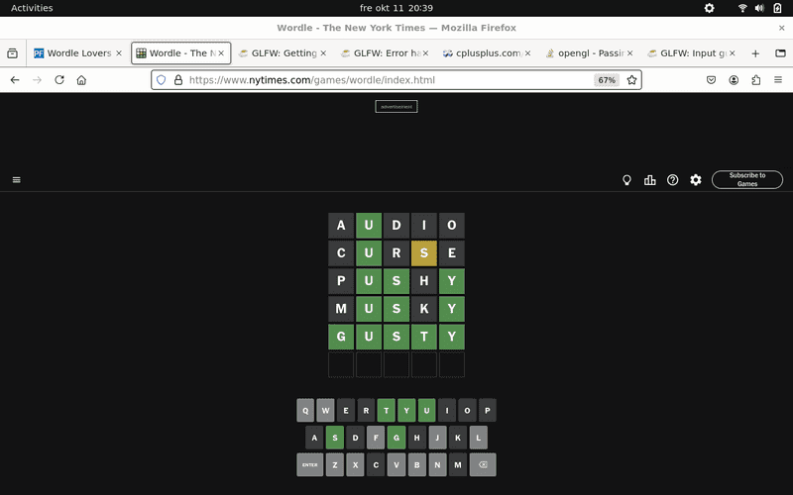Switch to the opengl - Passing tab
Image resolution: width=793 pixels, height=495 pixels.
click(x=590, y=53)
